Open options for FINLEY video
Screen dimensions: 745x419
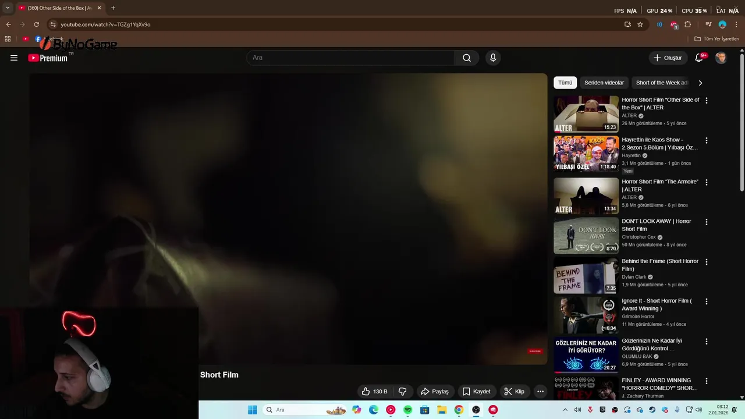707,381
